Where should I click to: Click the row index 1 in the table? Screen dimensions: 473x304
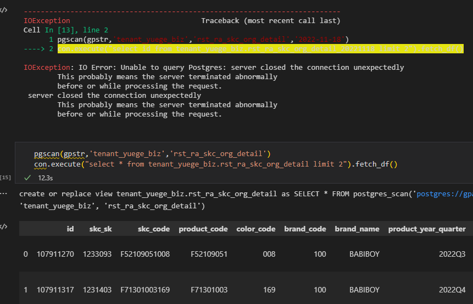(x=26, y=290)
